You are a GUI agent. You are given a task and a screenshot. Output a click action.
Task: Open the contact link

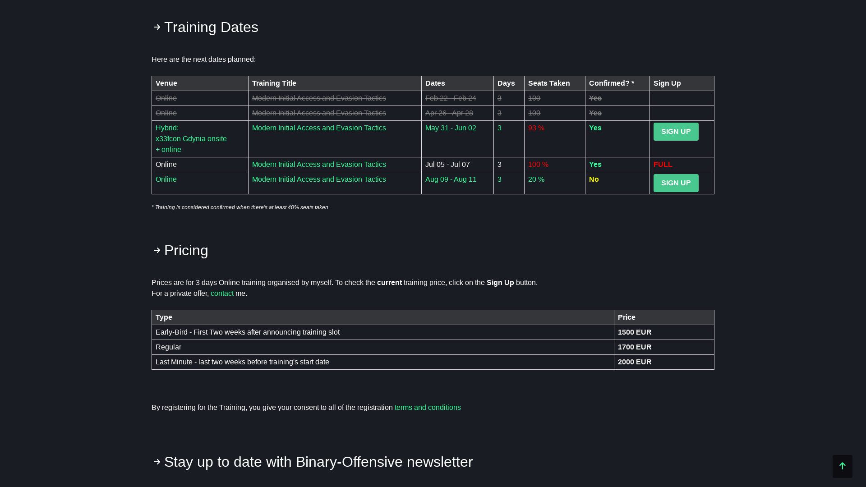[222, 293]
